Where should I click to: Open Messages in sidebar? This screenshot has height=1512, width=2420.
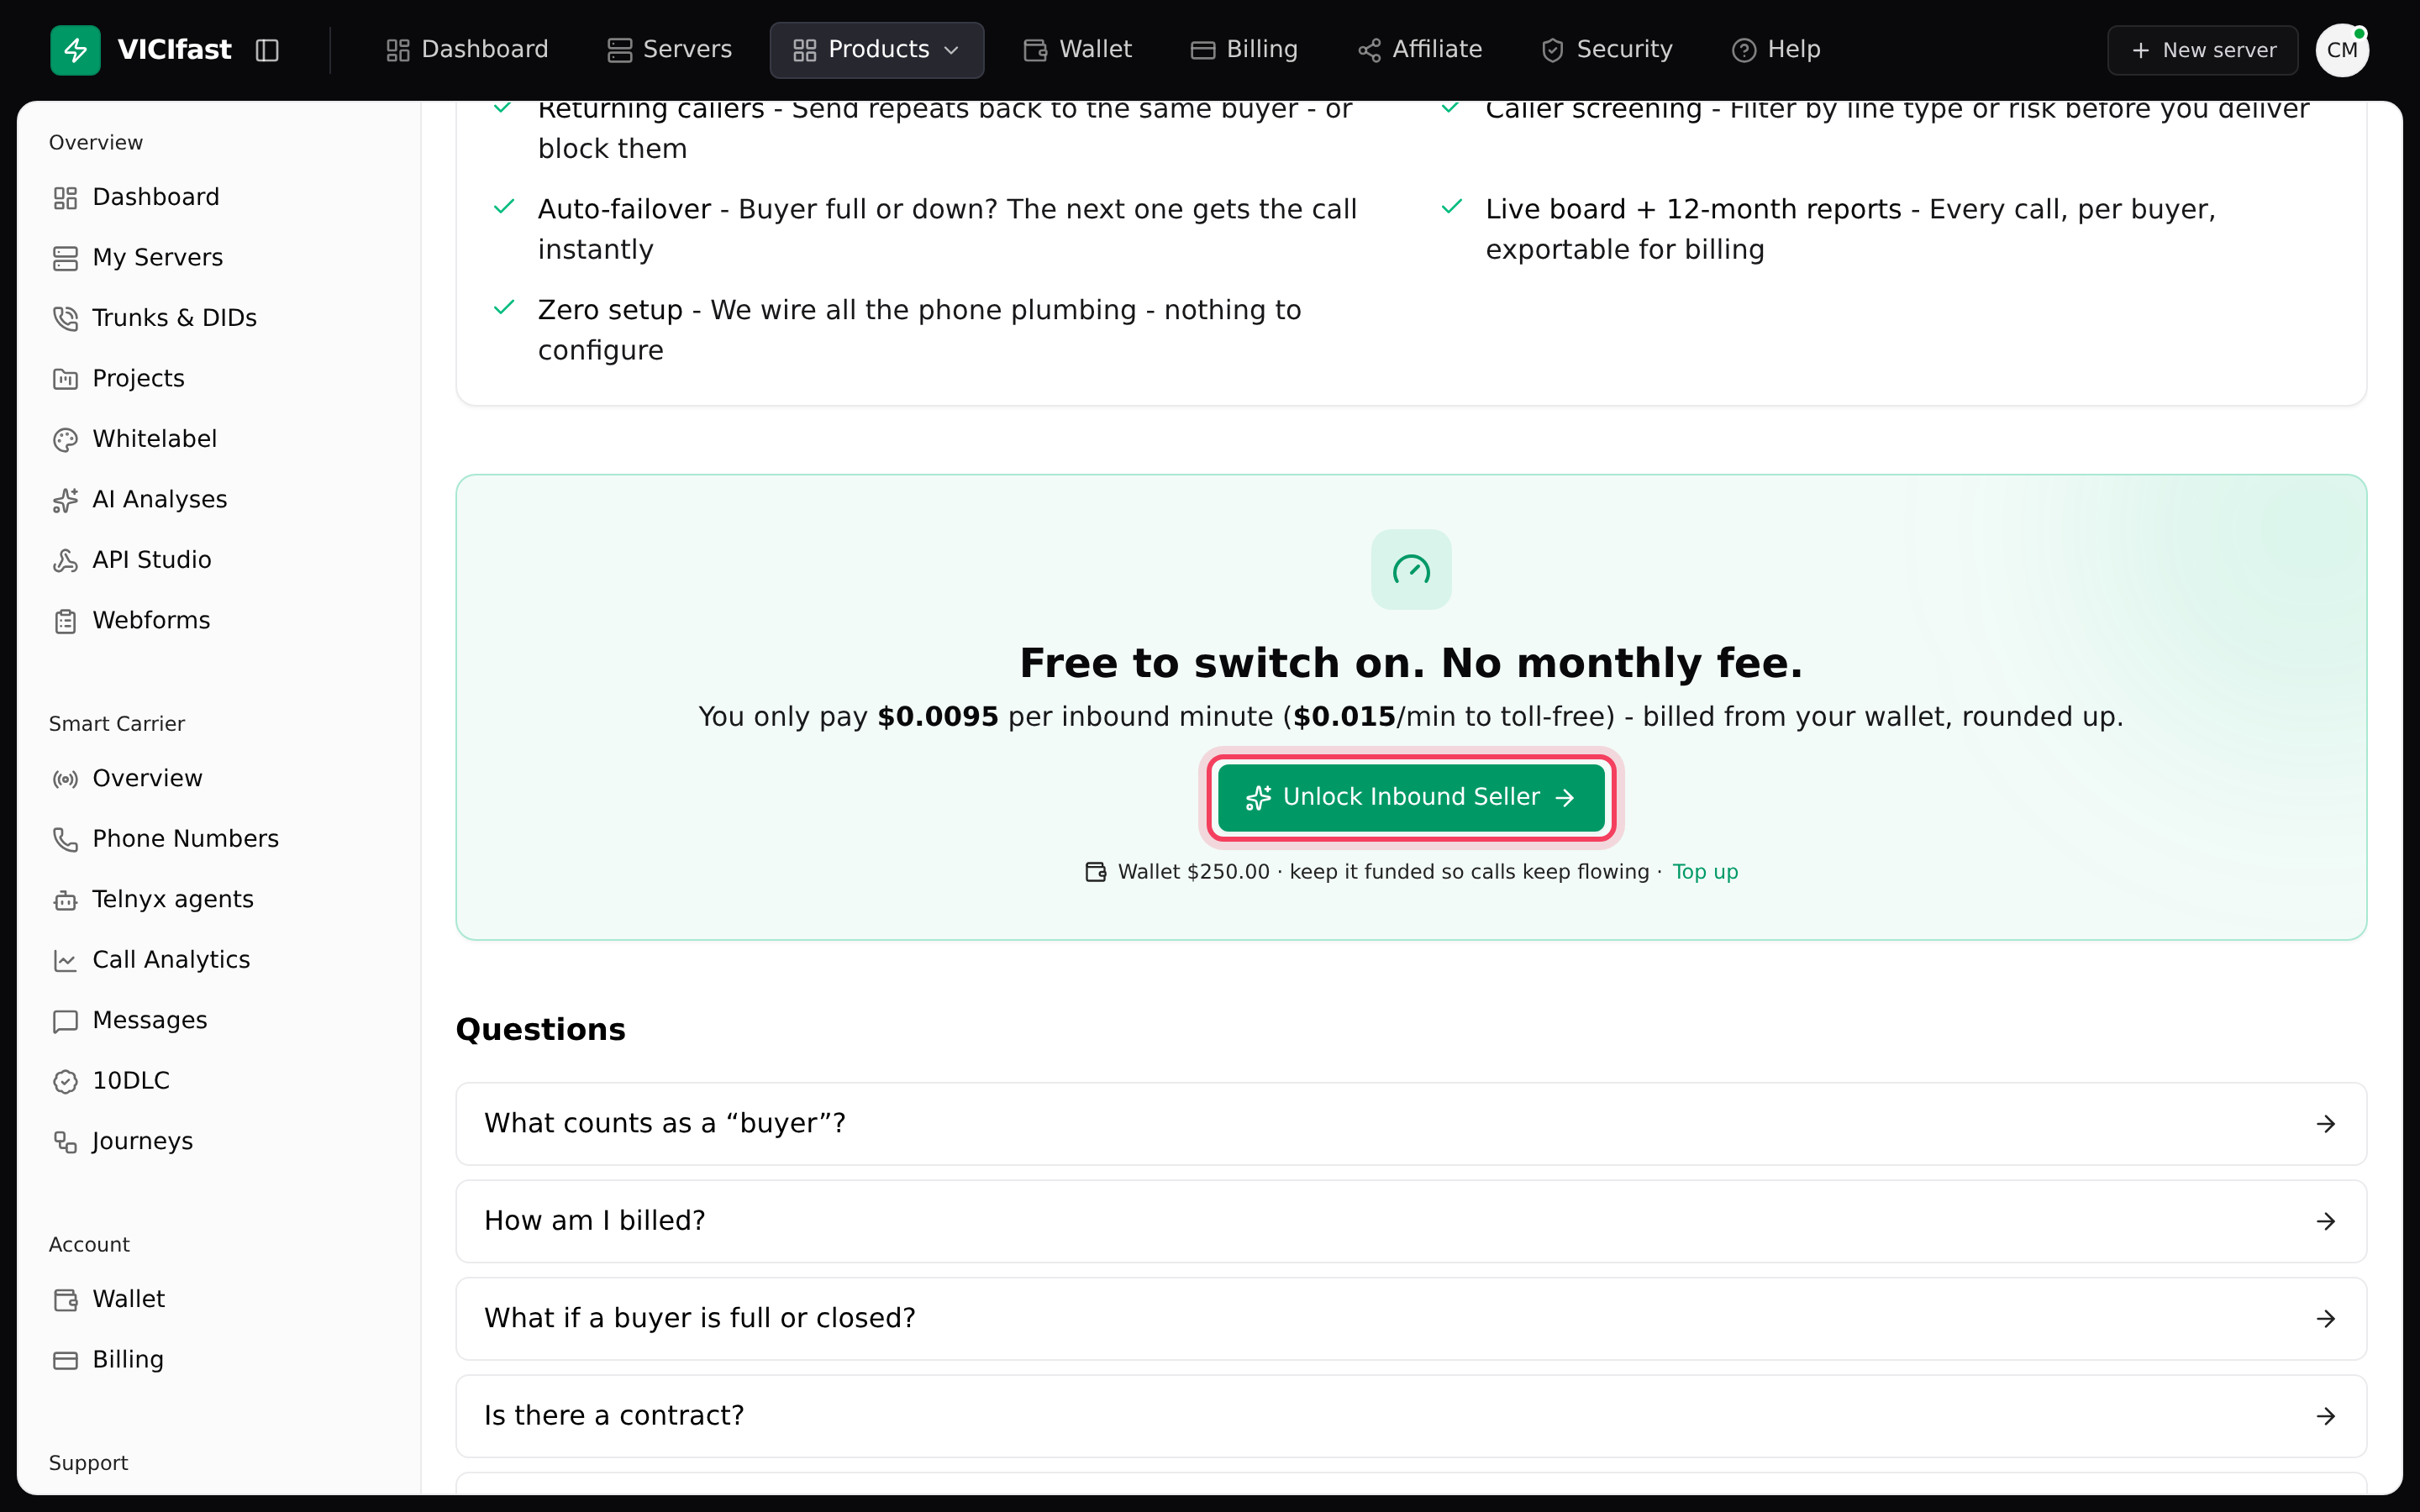(130, 1020)
